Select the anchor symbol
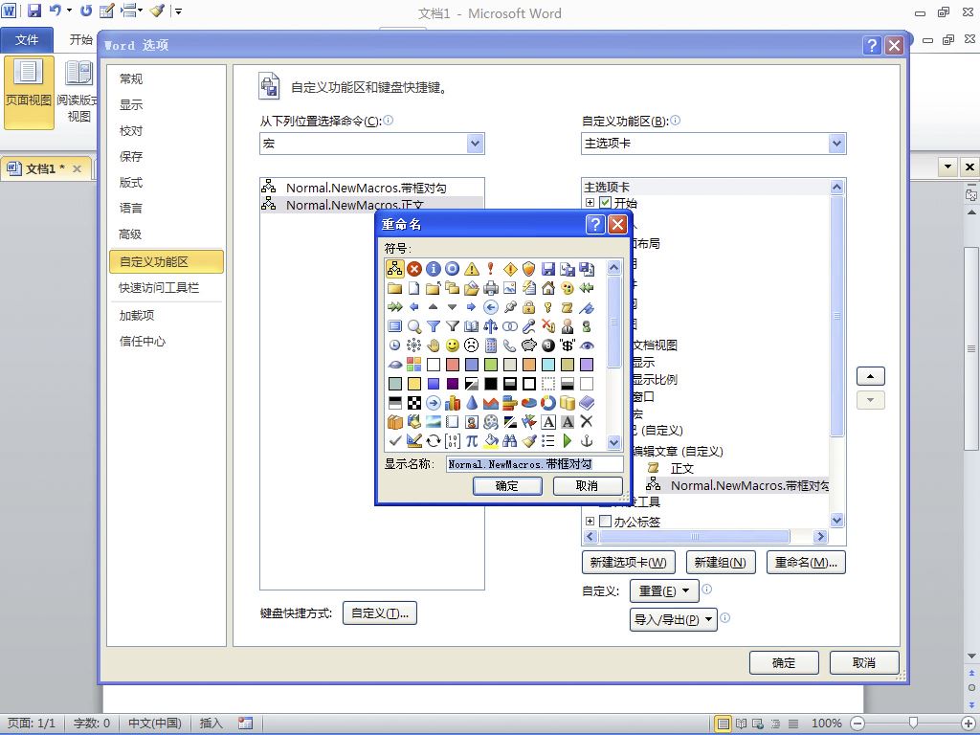Screen dimensions: 980x735 coord(587,440)
